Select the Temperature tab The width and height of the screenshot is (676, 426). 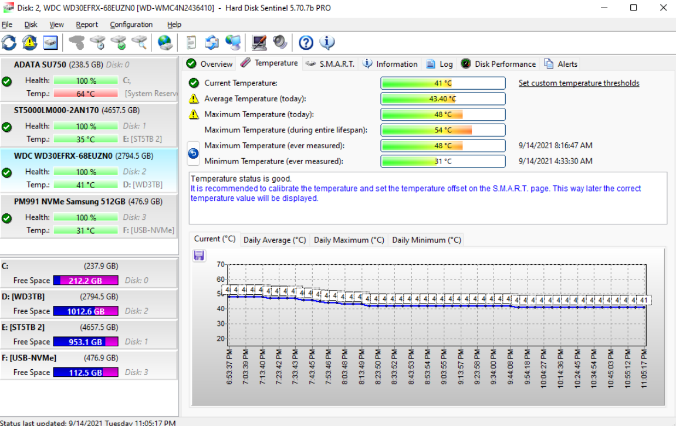[x=269, y=63]
